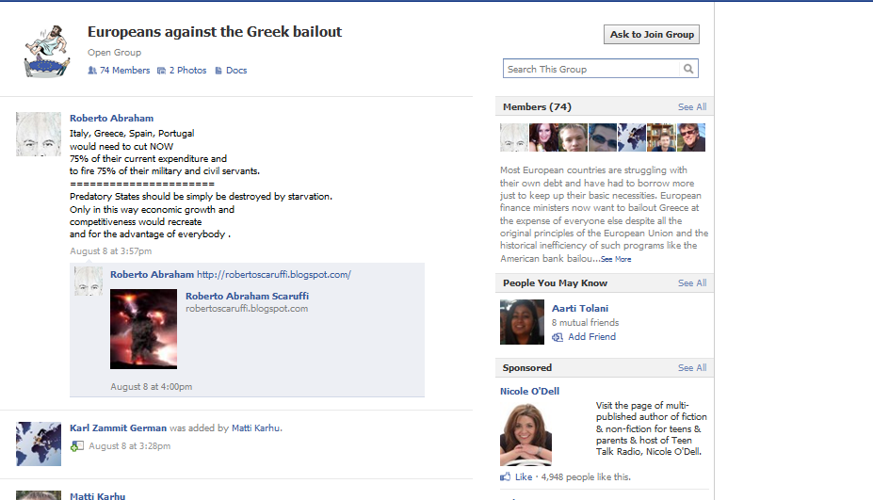Click the added-member icon beside August 8 at 3:28pm
Image resolution: width=873 pixels, height=500 pixels.
click(x=77, y=446)
